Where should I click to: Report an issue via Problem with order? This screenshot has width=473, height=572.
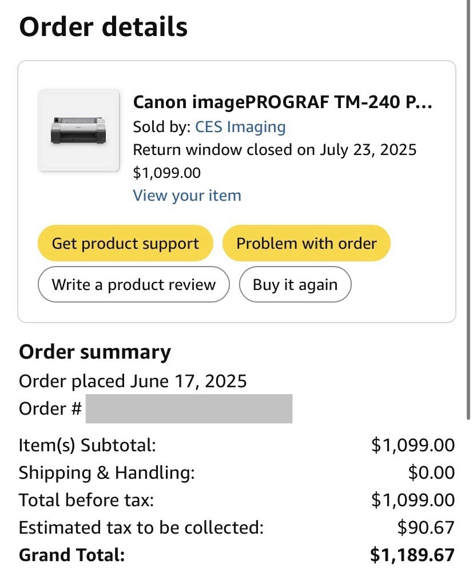pyautogui.click(x=306, y=243)
